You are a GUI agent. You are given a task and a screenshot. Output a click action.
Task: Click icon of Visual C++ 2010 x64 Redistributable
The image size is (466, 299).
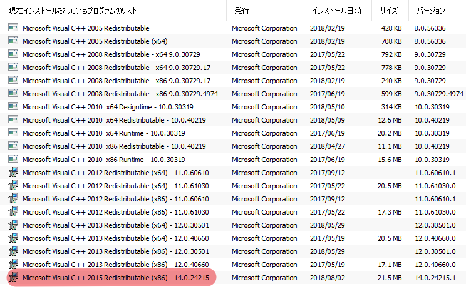pos(13,119)
